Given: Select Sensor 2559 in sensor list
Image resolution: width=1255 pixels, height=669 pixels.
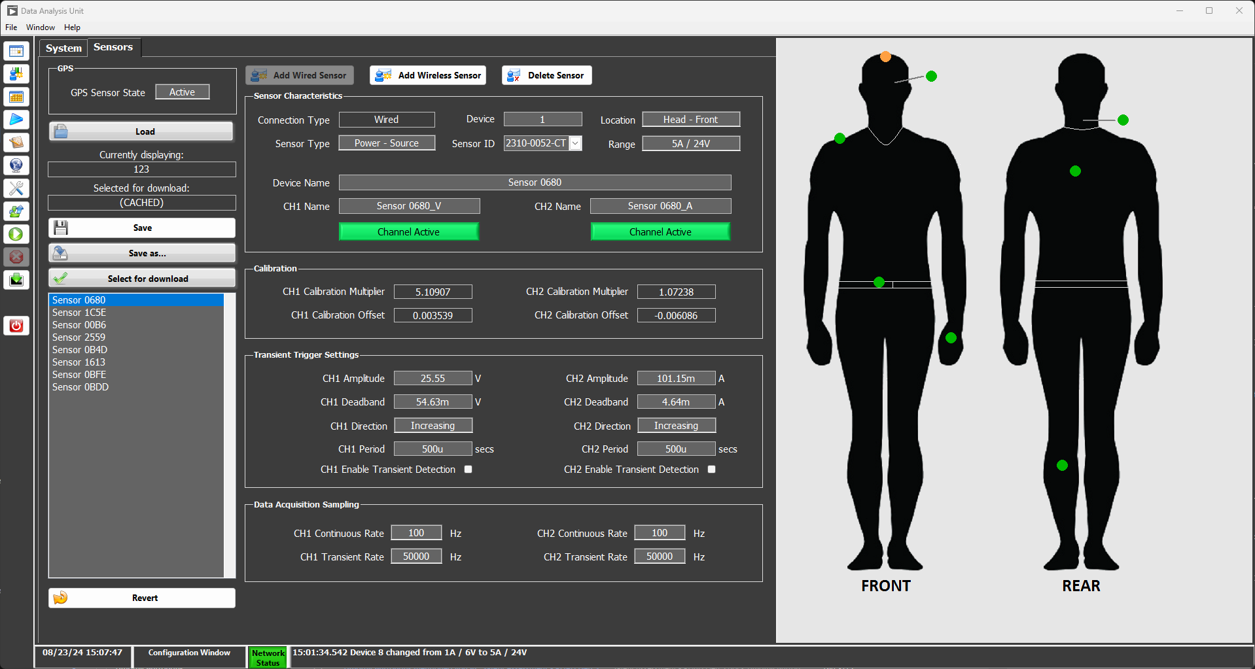Looking at the screenshot, I should 136,337.
